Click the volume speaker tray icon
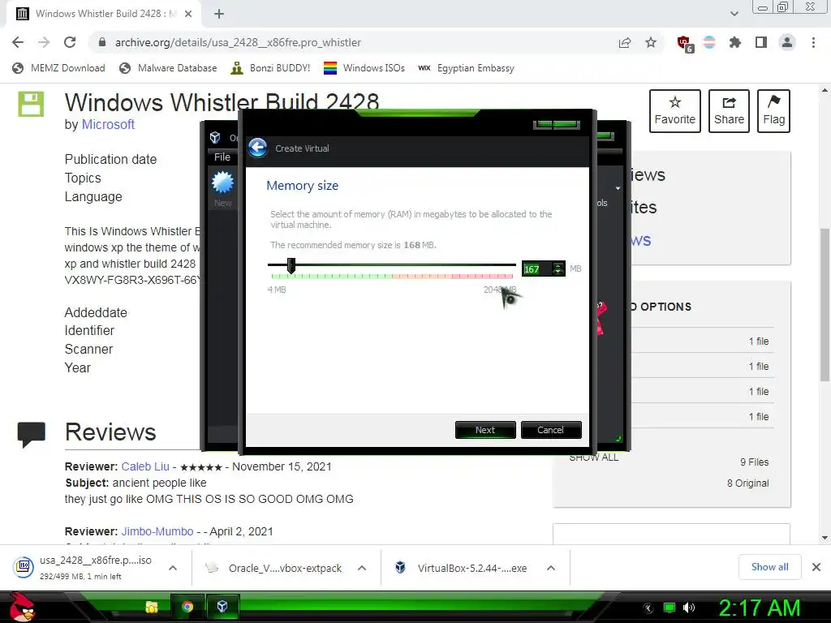 (x=689, y=608)
